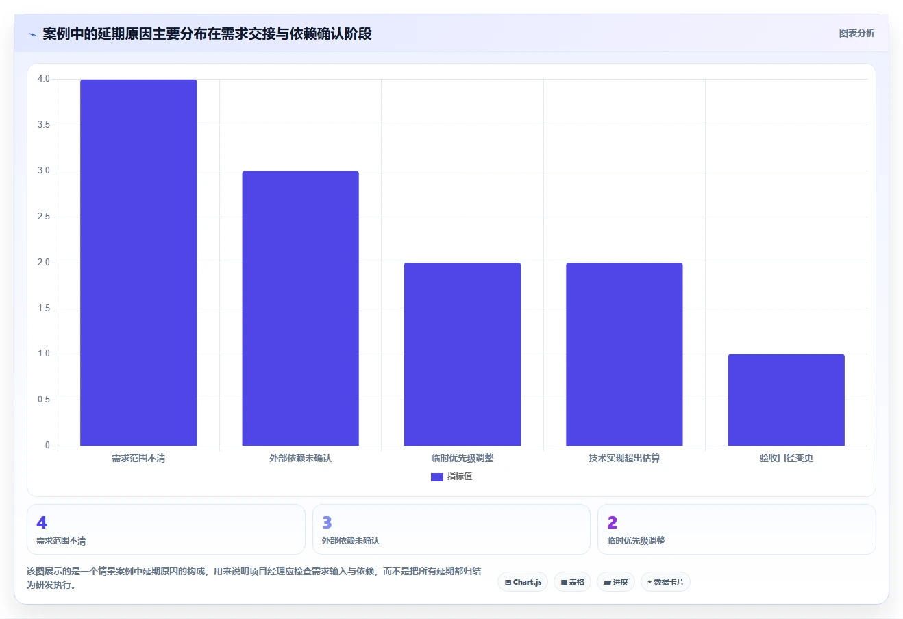Select the Chart.js tag chip
Screen dimensions: 903x619
point(523,582)
